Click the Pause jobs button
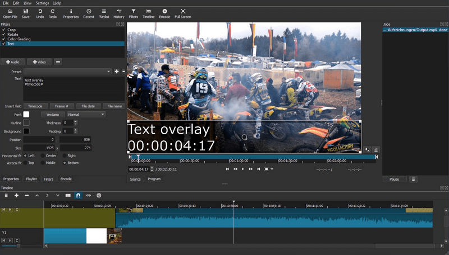The width and height of the screenshot is (449, 255). pos(394,179)
